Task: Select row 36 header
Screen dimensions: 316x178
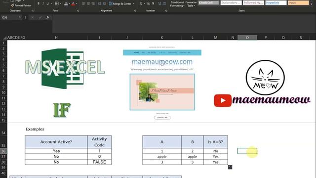Action: [3, 151]
